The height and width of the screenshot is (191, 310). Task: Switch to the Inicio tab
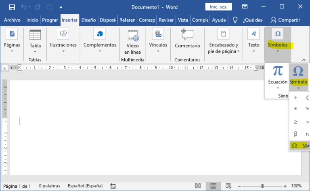[x=32, y=20]
